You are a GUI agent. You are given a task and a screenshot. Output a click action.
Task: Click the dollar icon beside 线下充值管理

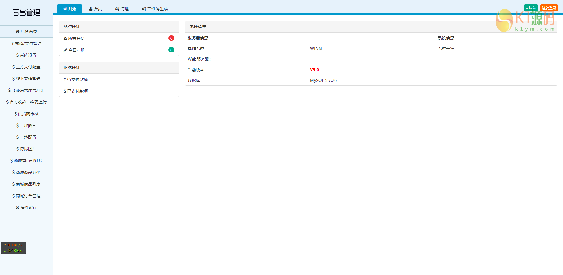pyautogui.click(x=13, y=79)
